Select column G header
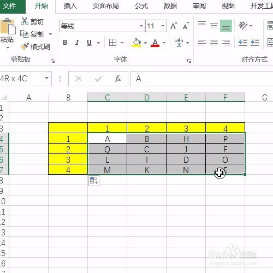 click(259, 97)
